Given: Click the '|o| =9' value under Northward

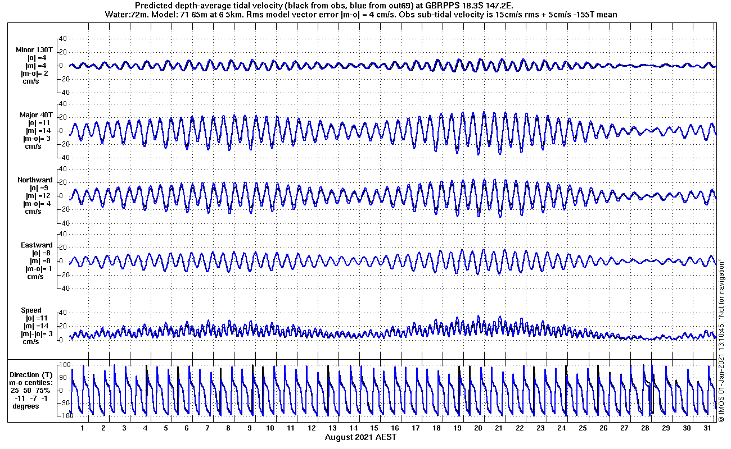Looking at the screenshot, I should click(39, 188).
